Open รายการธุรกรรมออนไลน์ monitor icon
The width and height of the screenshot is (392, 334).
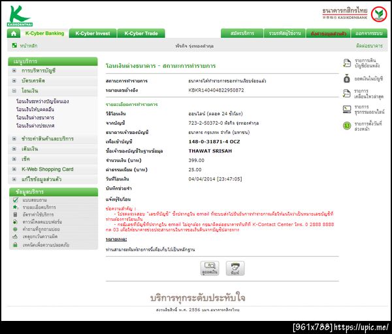(347, 109)
